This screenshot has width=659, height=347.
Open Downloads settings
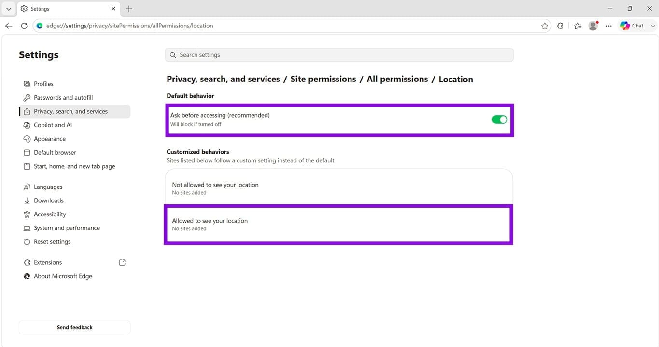click(75, 200)
